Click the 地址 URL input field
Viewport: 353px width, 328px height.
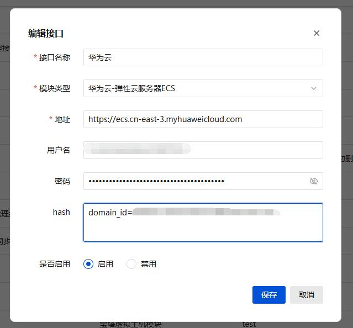pos(203,119)
